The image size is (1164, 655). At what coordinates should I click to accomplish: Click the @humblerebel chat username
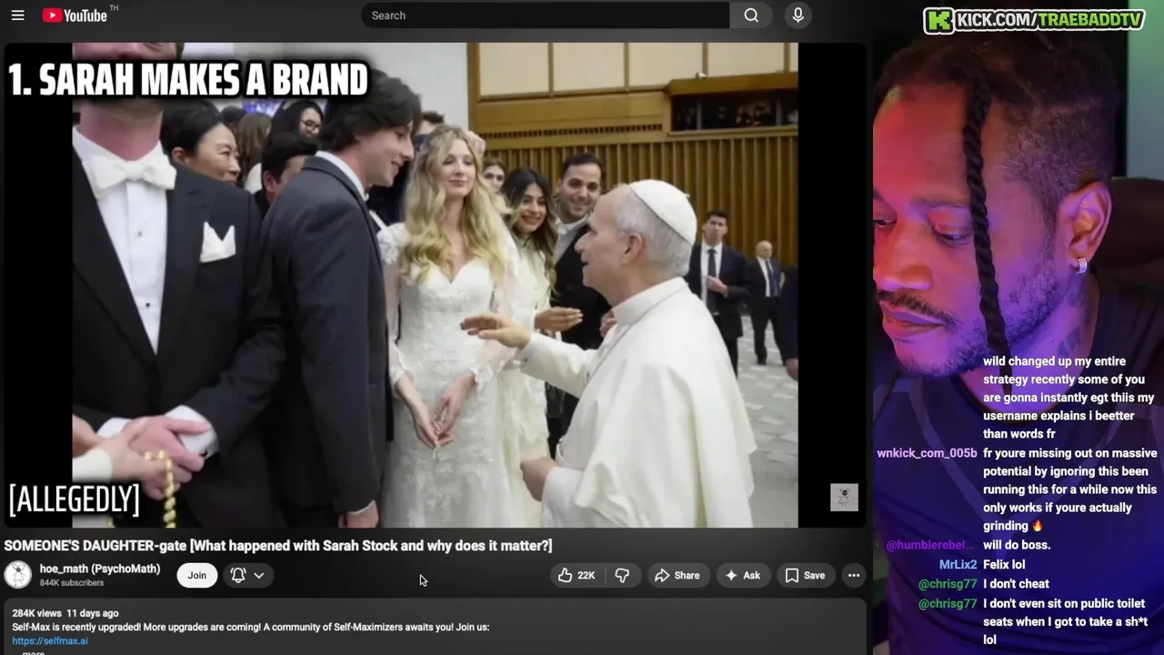point(931,545)
